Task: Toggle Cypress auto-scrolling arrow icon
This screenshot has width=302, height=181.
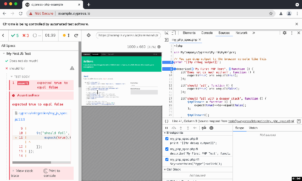Action: click(x=68, y=35)
